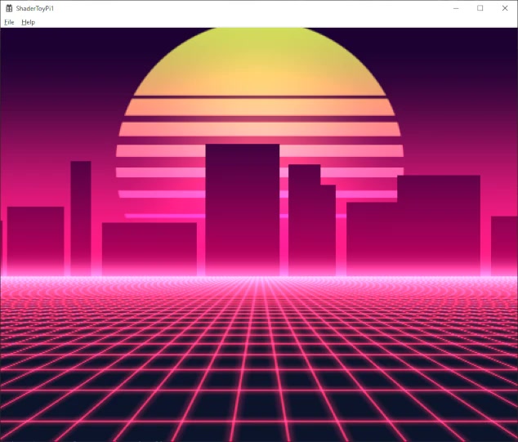Minimize the ShaderToyPi1 window

pyautogui.click(x=456, y=8)
